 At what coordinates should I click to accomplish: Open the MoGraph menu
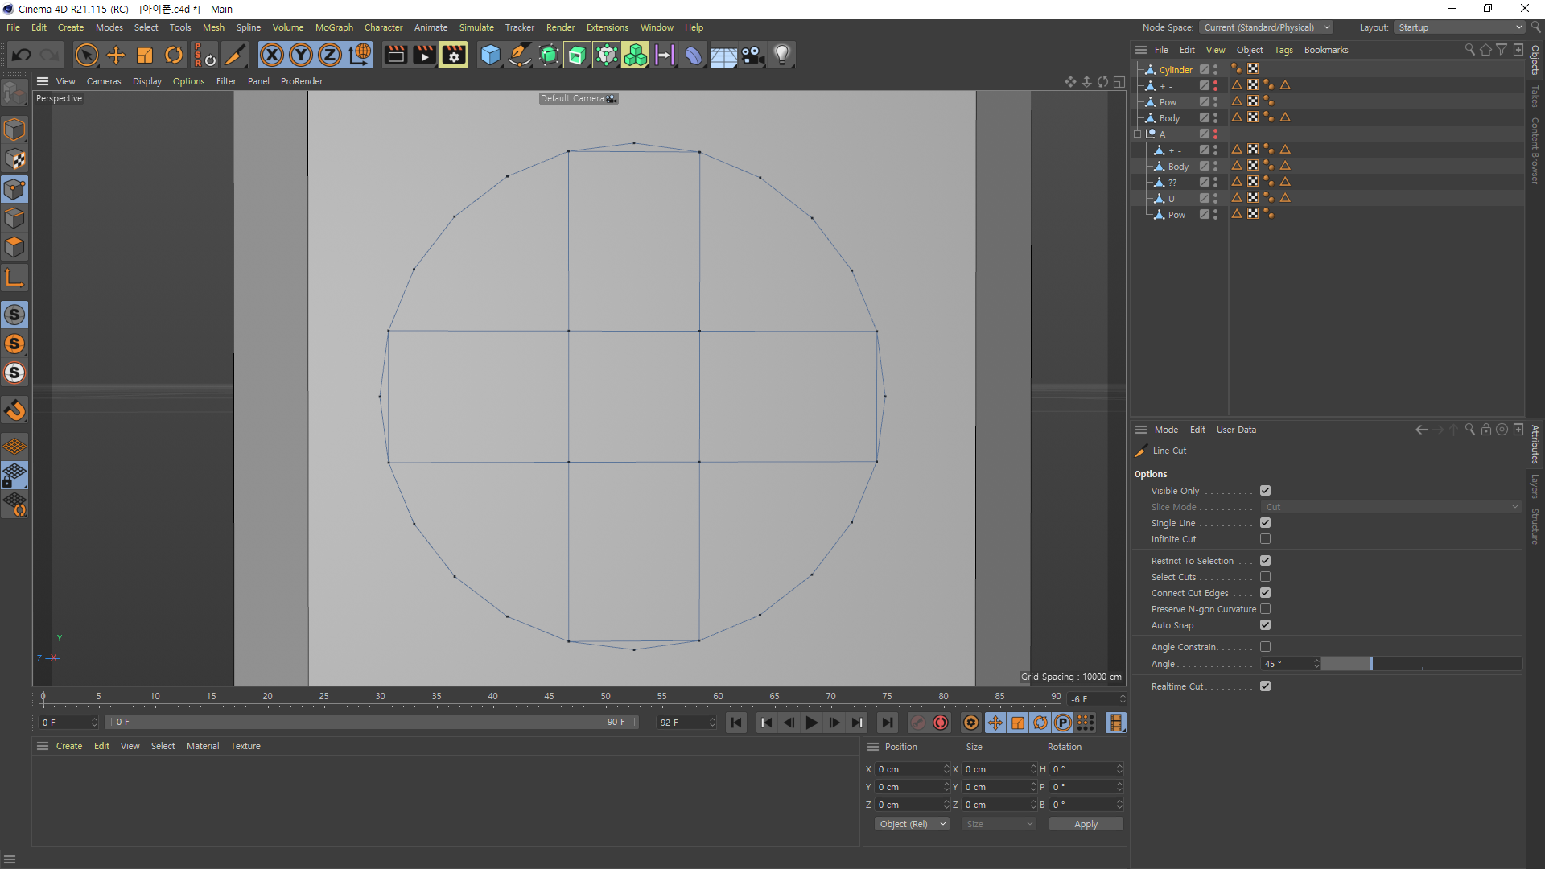(x=334, y=27)
